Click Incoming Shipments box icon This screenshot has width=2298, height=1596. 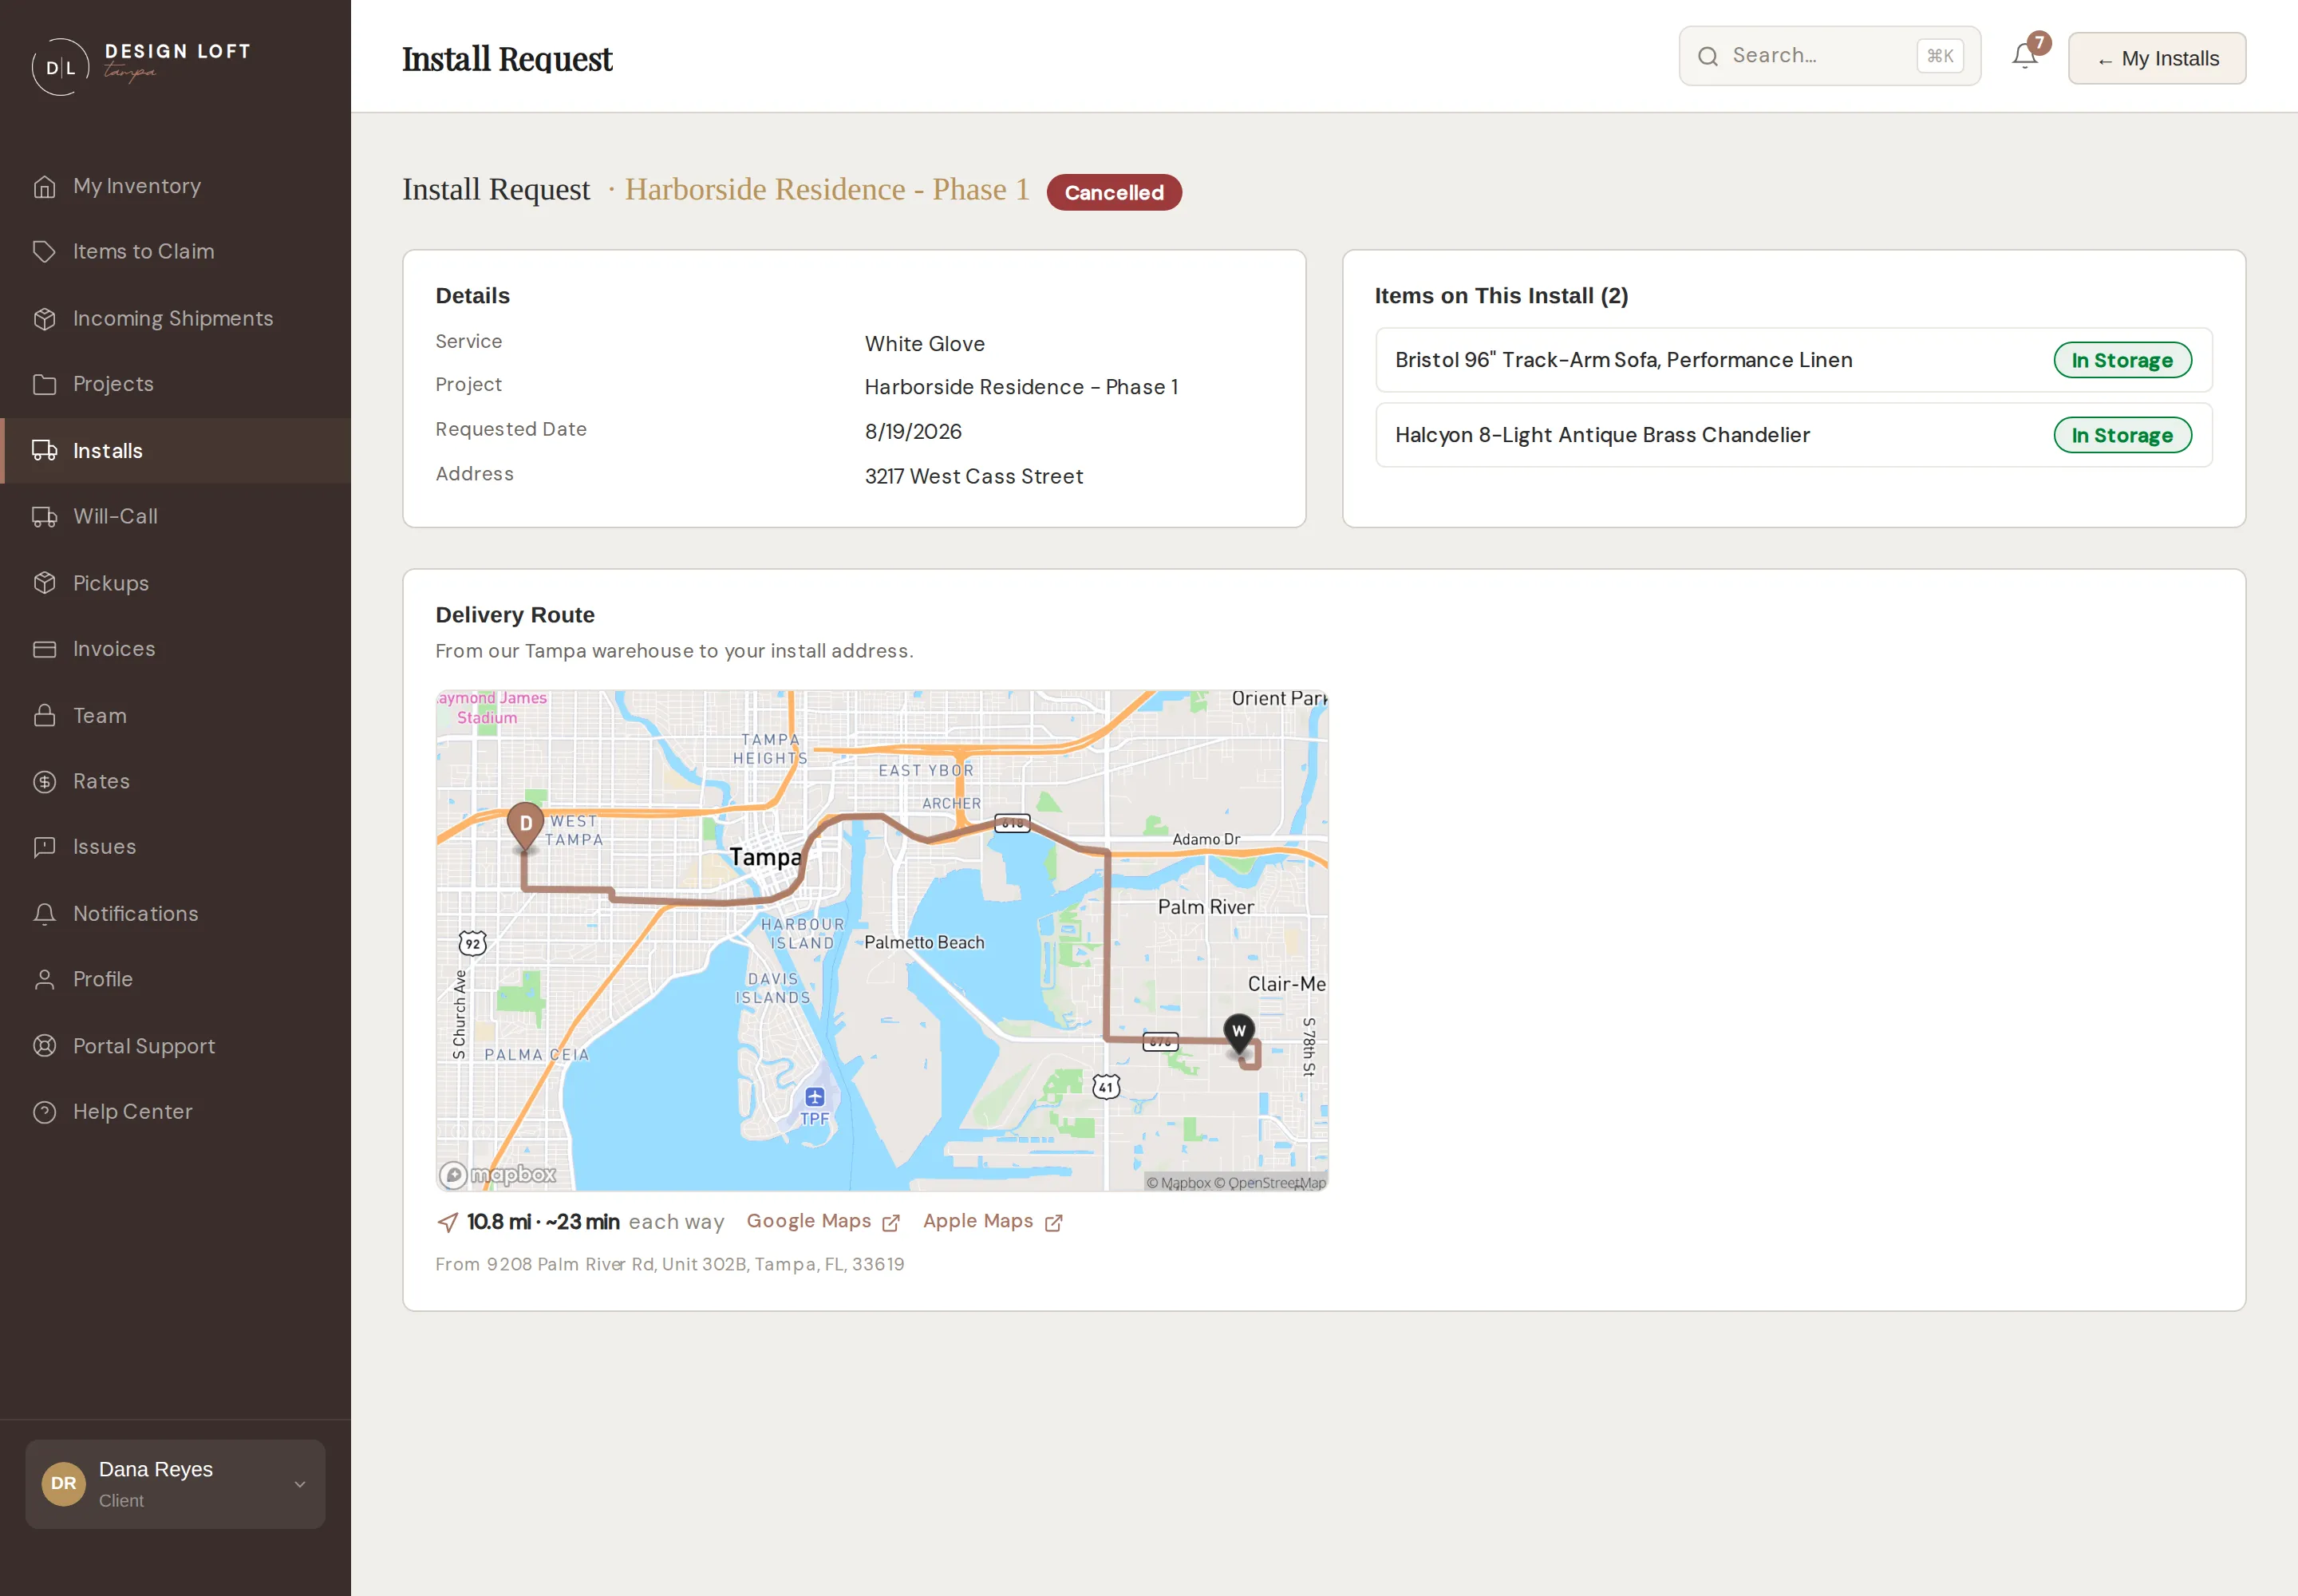(44, 318)
